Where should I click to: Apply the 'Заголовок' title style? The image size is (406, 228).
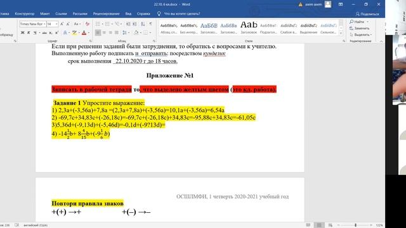pyautogui.click(x=249, y=28)
